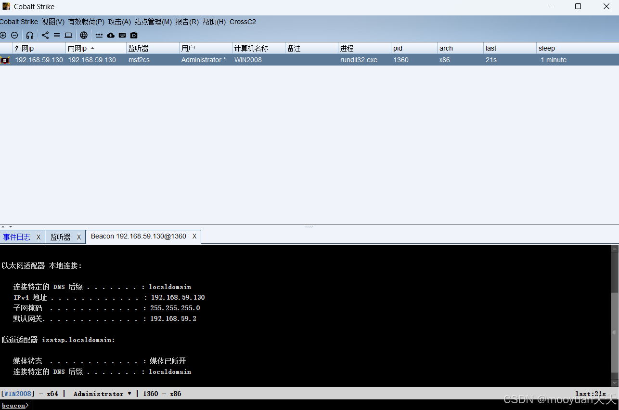Open the 视图(V) menu
Viewport: 619px width, 410px height.
(53, 22)
